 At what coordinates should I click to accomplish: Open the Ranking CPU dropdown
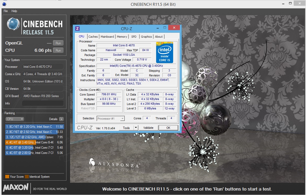(x=15, y=119)
